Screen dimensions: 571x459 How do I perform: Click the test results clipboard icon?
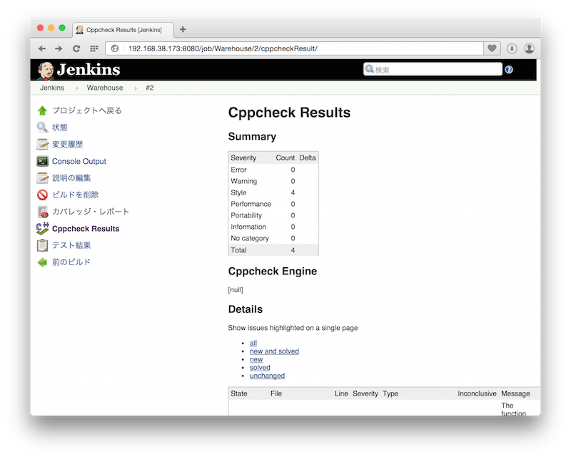point(42,245)
